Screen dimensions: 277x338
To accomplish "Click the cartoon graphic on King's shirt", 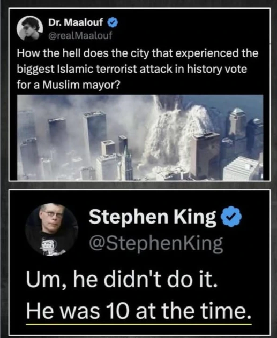I will pyautogui.click(x=51, y=247).
